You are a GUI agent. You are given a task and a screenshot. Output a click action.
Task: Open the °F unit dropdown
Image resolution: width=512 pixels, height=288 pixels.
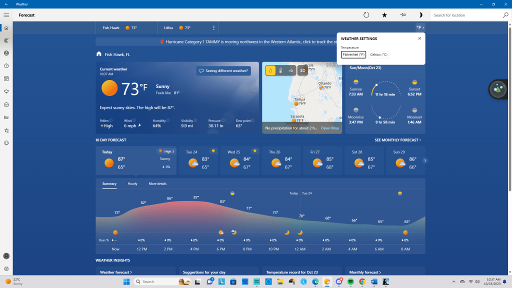tap(420, 28)
